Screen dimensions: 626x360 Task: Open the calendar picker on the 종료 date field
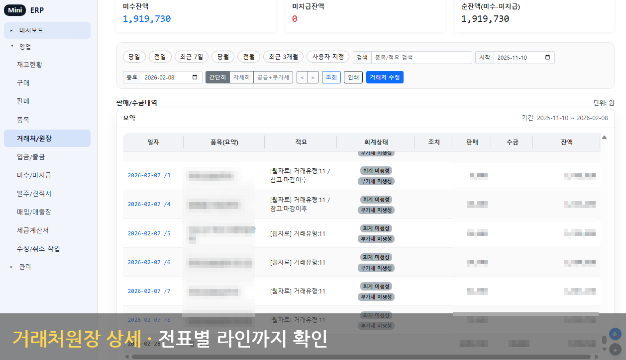[195, 77]
